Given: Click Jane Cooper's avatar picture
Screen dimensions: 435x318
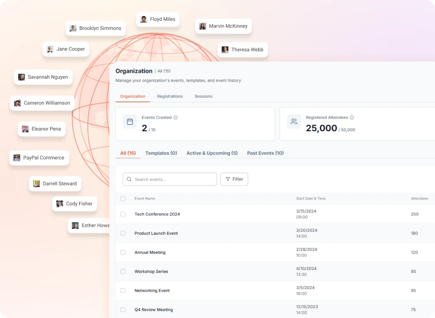Looking at the screenshot, I should click(50, 49).
